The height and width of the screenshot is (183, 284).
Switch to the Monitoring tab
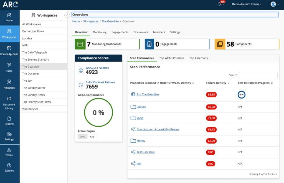(x=100, y=32)
